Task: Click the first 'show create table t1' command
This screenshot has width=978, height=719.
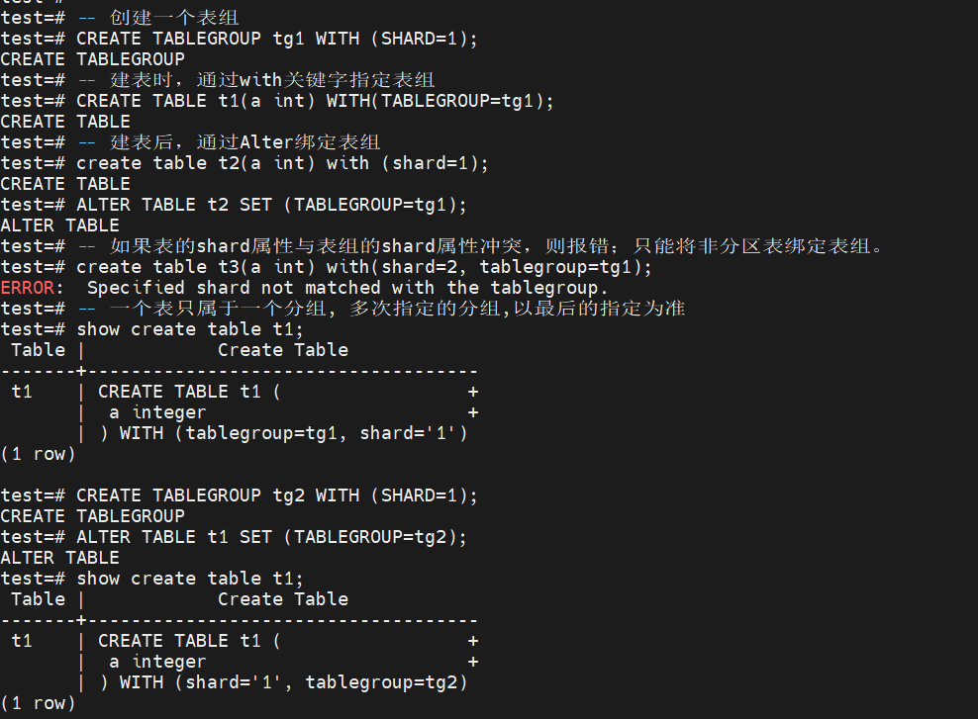Action: pos(190,329)
